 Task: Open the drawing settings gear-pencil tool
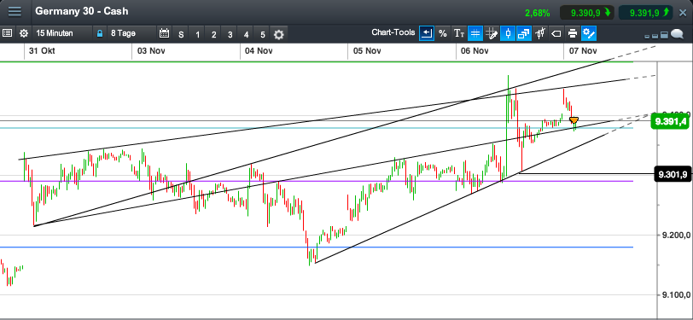tap(589, 33)
